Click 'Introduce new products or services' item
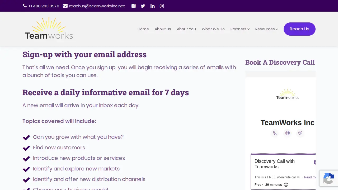The width and height of the screenshot is (338, 190). click(79, 158)
